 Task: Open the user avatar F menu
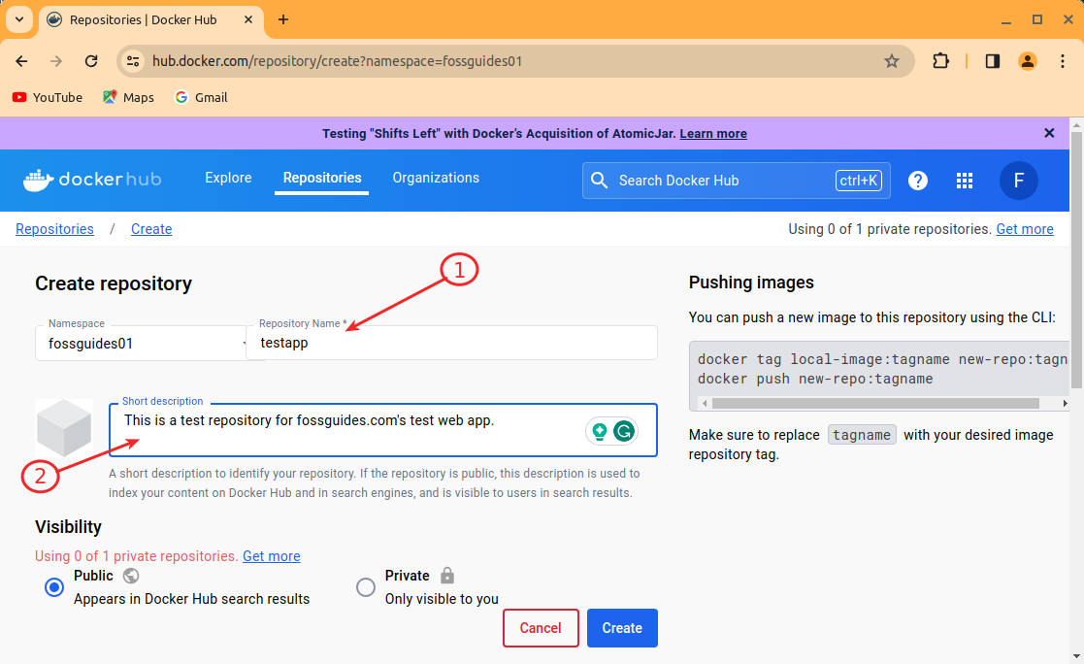pos(1018,181)
